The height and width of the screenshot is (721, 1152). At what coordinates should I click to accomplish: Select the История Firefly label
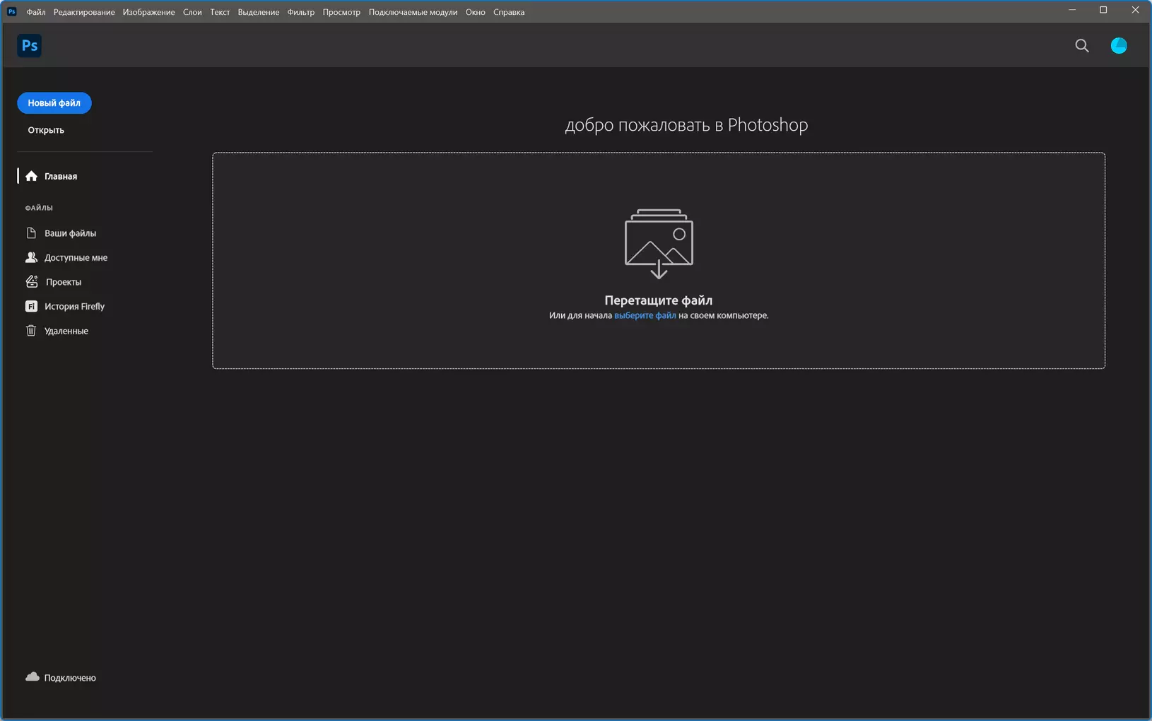(x=74, y=306)
